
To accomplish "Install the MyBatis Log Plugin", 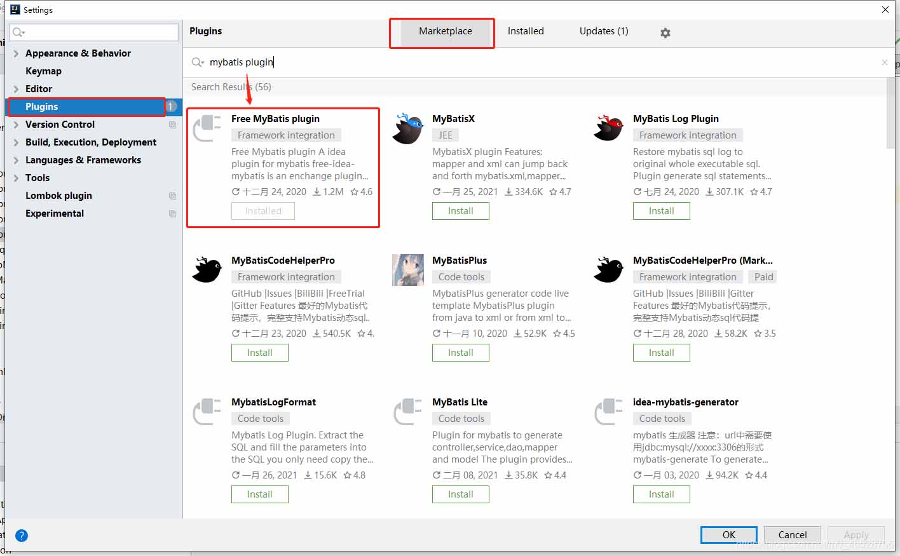I will click(x=662, y=211).
